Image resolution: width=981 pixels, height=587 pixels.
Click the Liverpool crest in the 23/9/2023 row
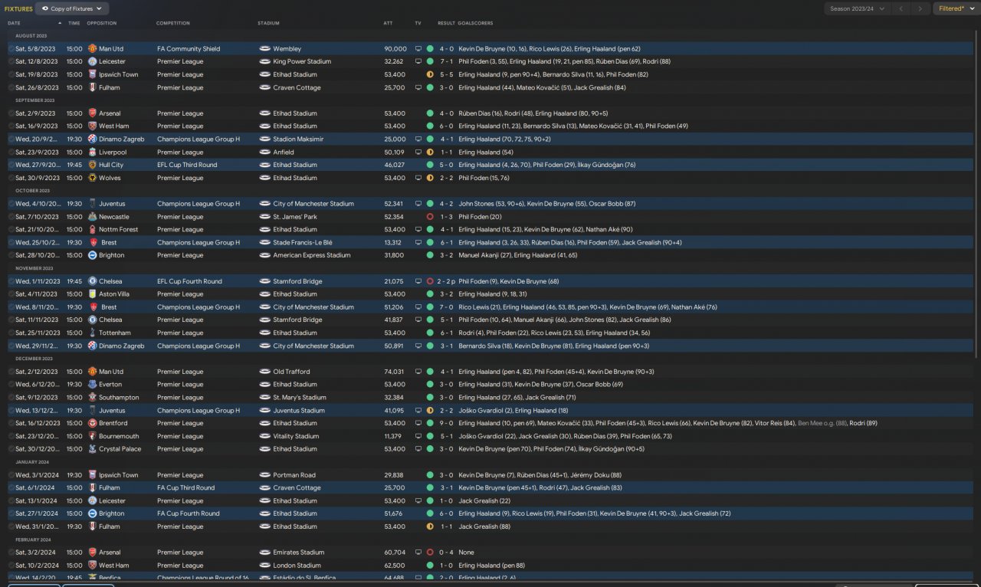click(x=92, y=152)
